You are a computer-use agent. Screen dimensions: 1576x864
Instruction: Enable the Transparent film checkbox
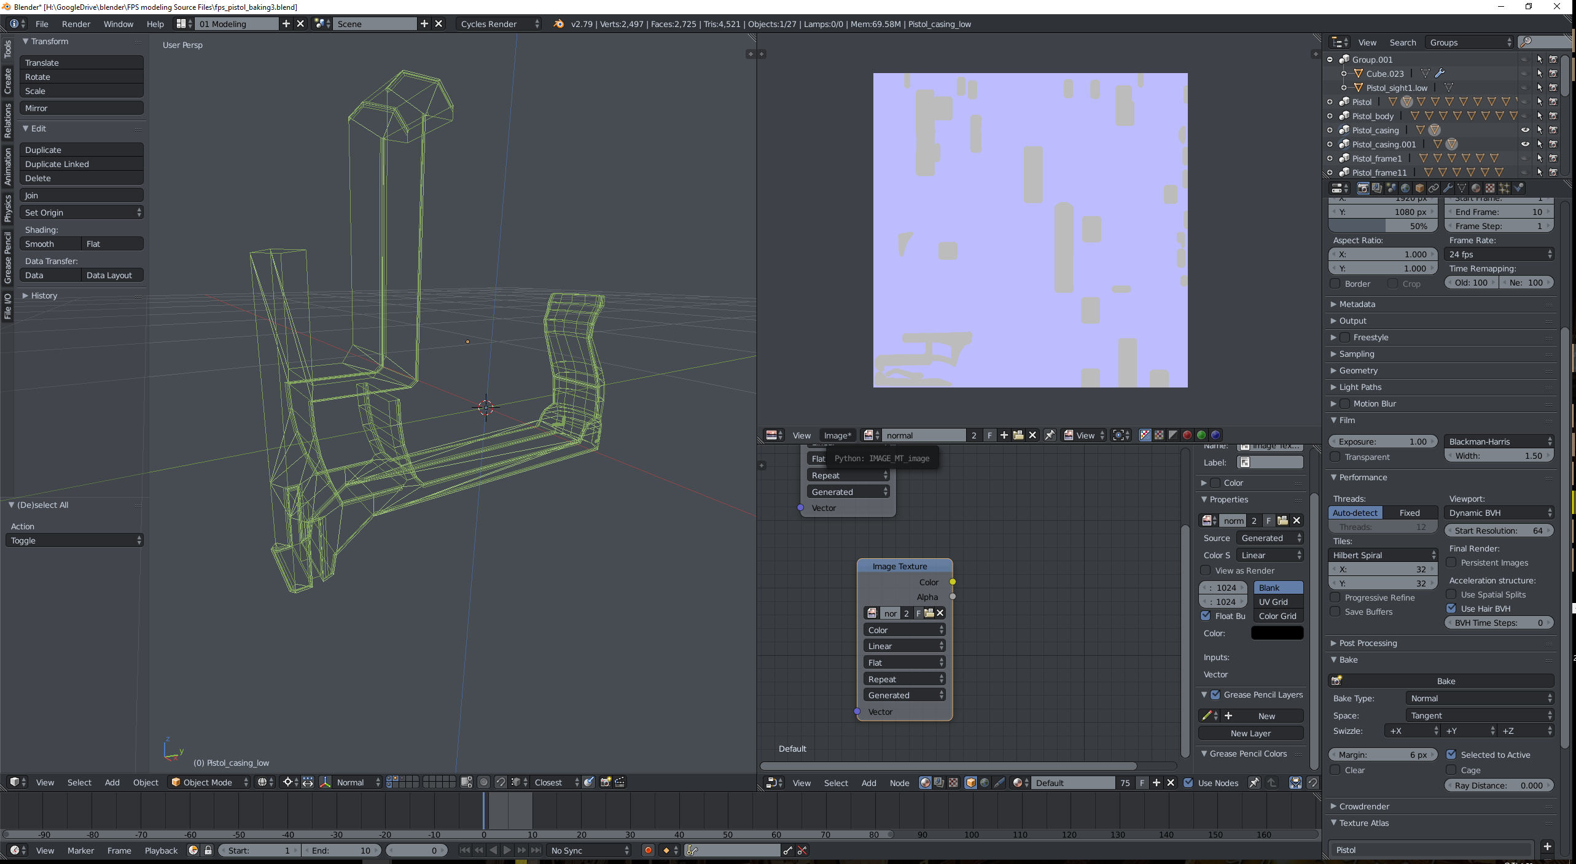(1335, 457)
